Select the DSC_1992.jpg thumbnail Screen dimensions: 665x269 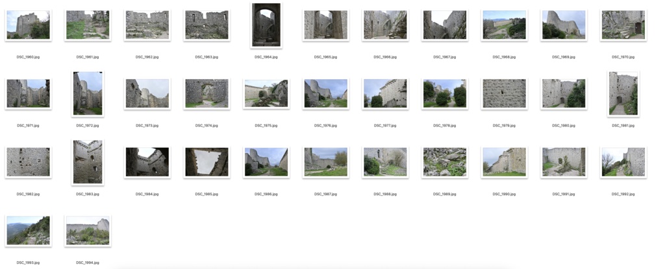(x=623, y=162)
